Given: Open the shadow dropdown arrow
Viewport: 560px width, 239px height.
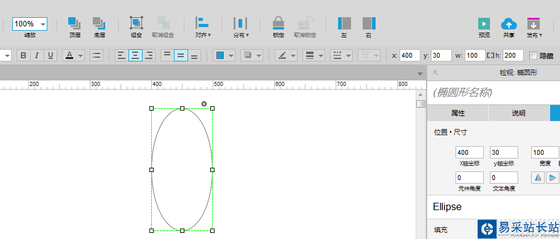Looking at the screenshot, I should click(259, 56).
